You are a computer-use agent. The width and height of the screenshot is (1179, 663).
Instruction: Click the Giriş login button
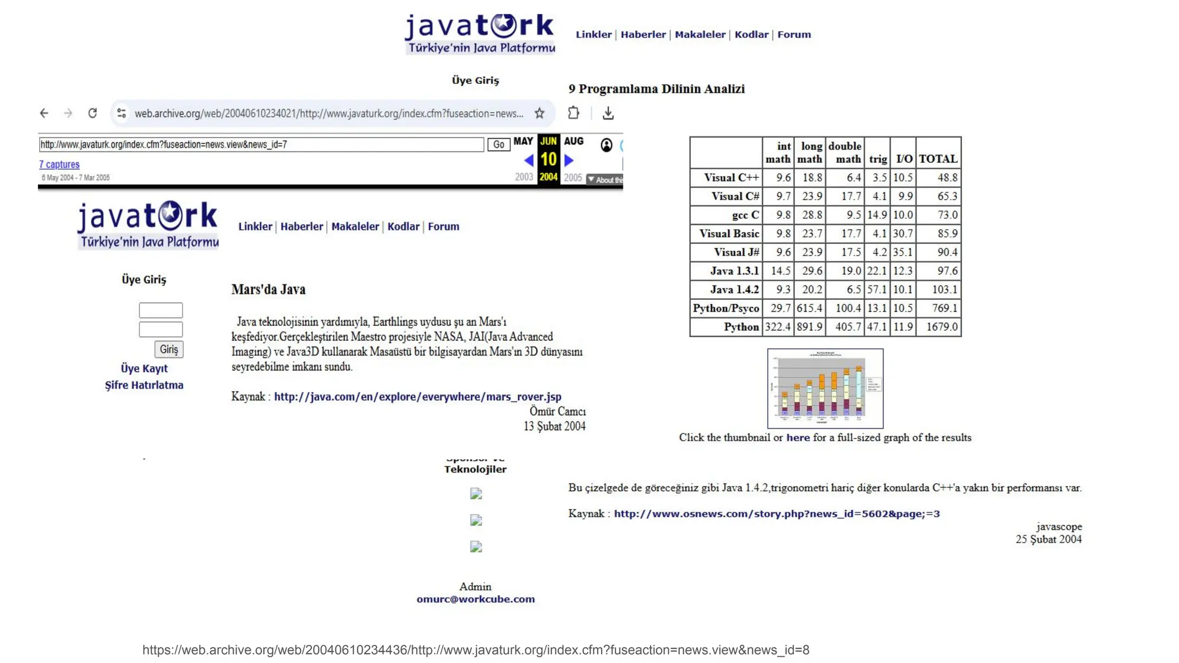pos(169,349)
